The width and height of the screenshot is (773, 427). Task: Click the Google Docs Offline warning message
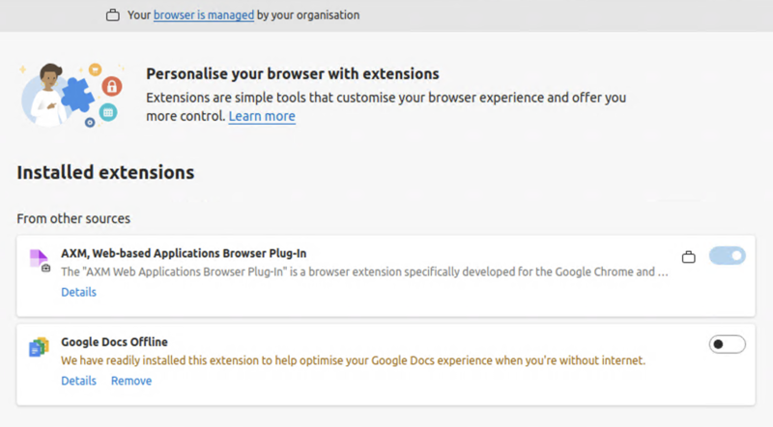(x=353, y=360)
